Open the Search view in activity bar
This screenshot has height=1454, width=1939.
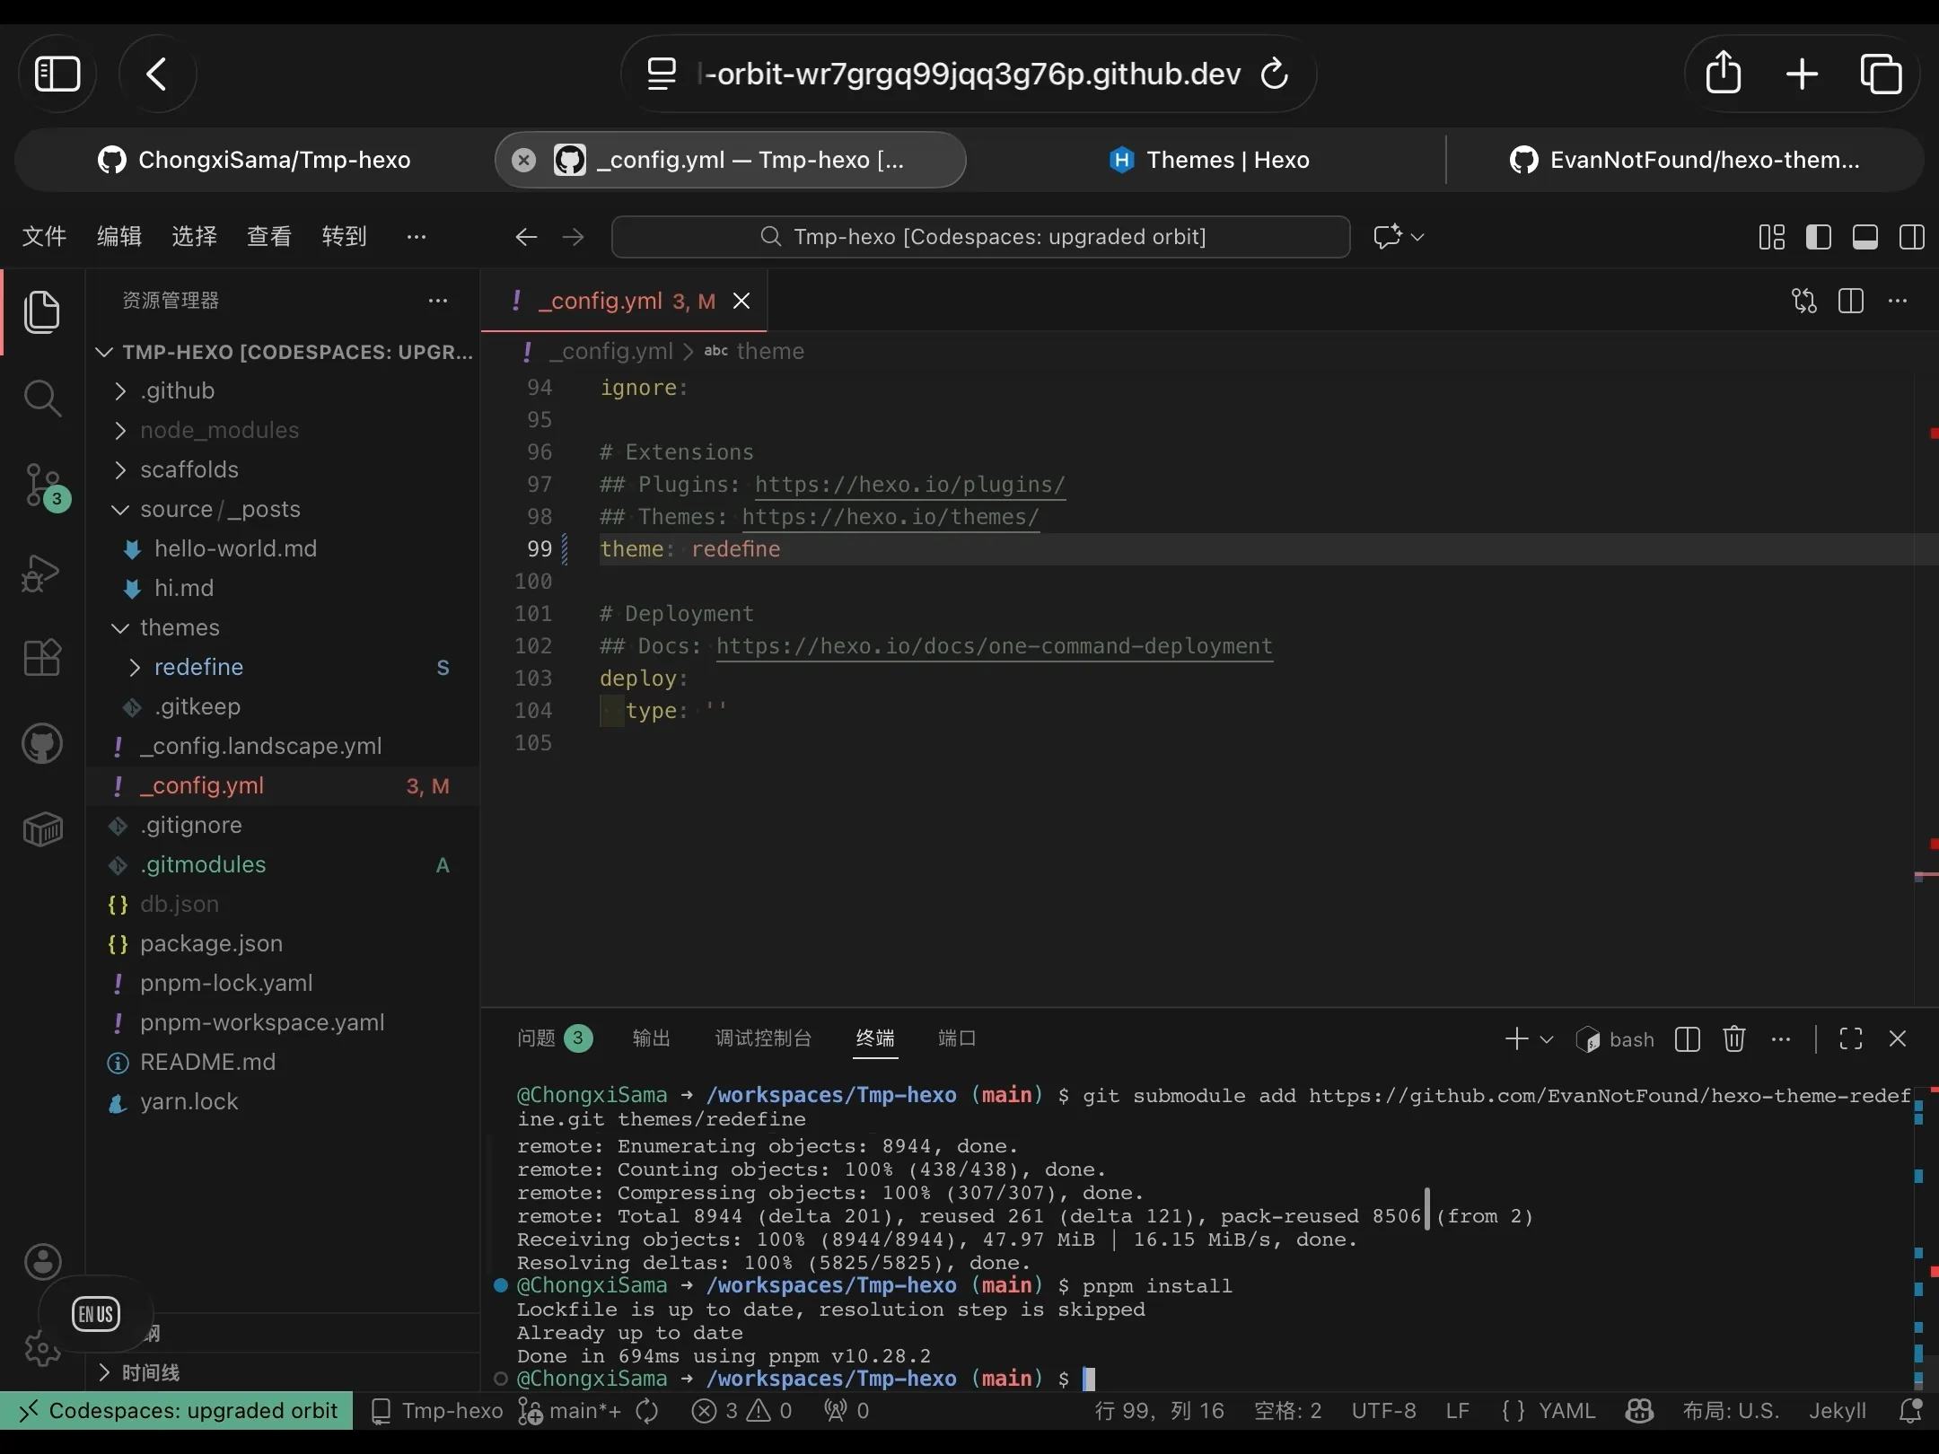(x=42, y=398)
